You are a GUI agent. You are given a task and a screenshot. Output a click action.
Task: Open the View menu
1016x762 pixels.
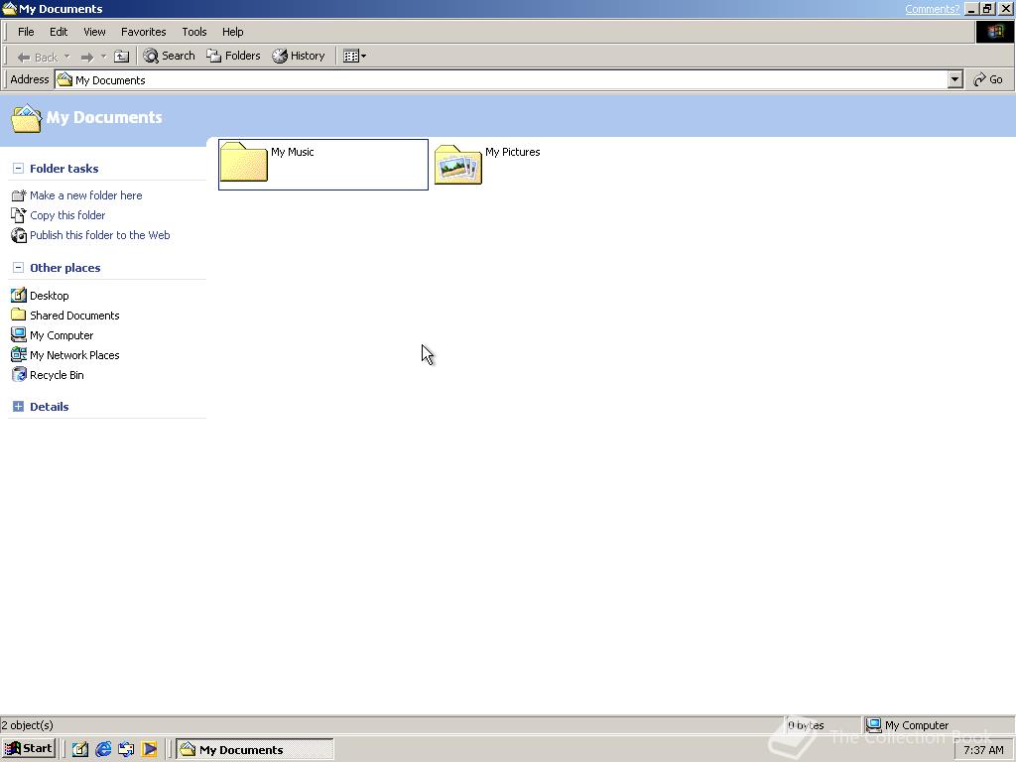(94, 32)
